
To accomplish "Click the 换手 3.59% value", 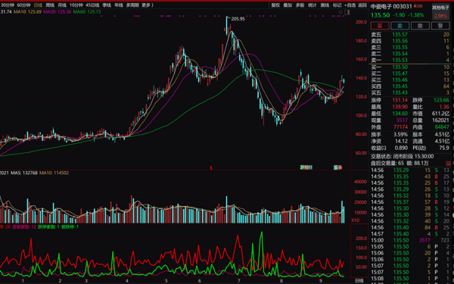I will pyautogui.click(x=400, y=135).
